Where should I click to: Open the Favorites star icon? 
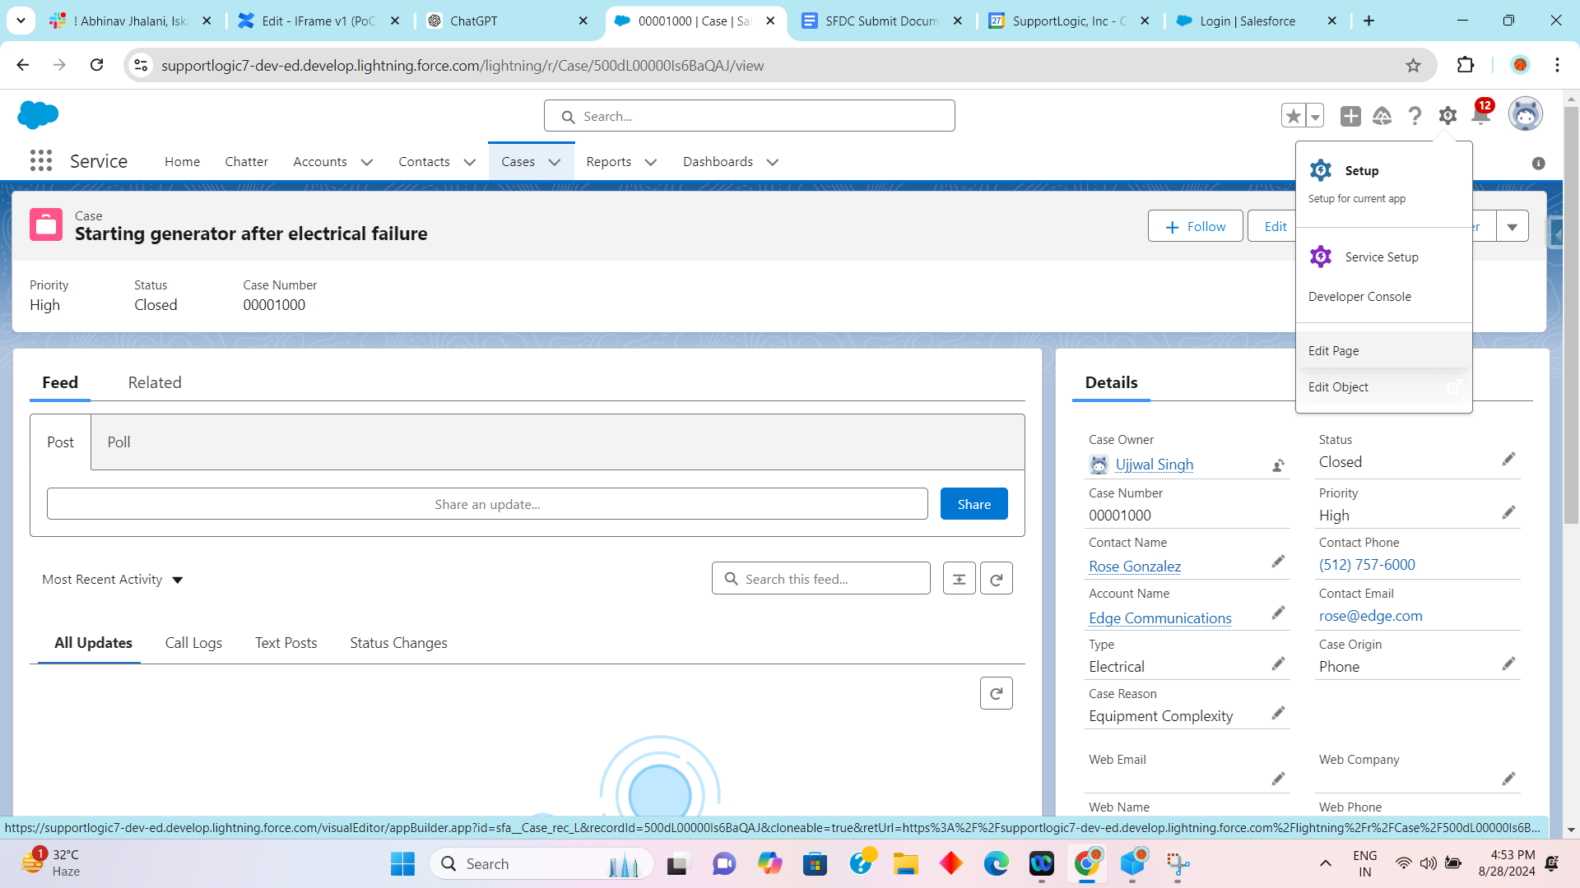pos(1293,116)
